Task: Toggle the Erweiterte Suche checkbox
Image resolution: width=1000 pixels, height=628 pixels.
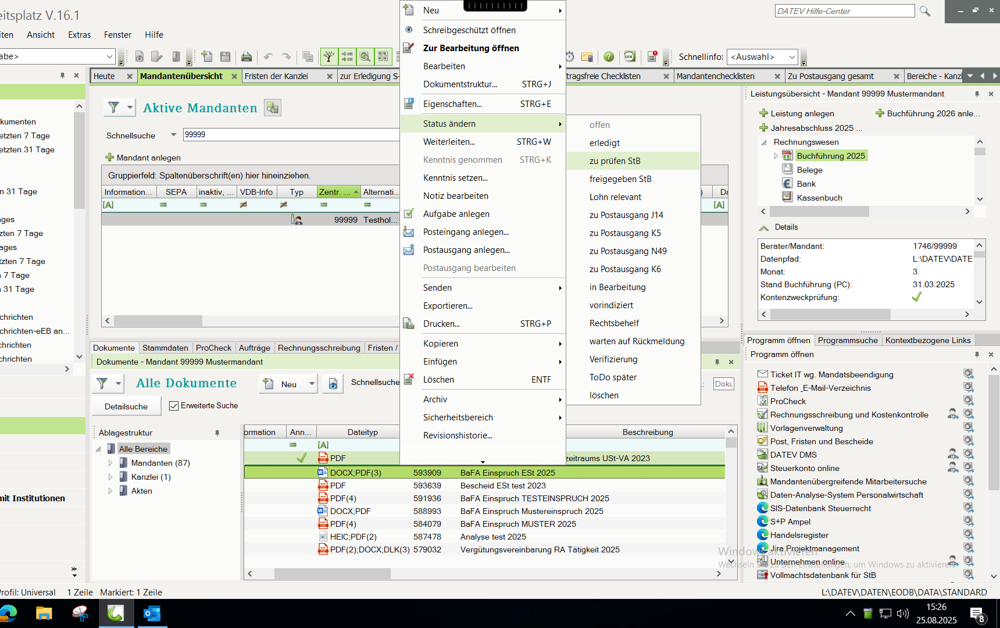Action: pyautogui.click(x=174, y=406)
